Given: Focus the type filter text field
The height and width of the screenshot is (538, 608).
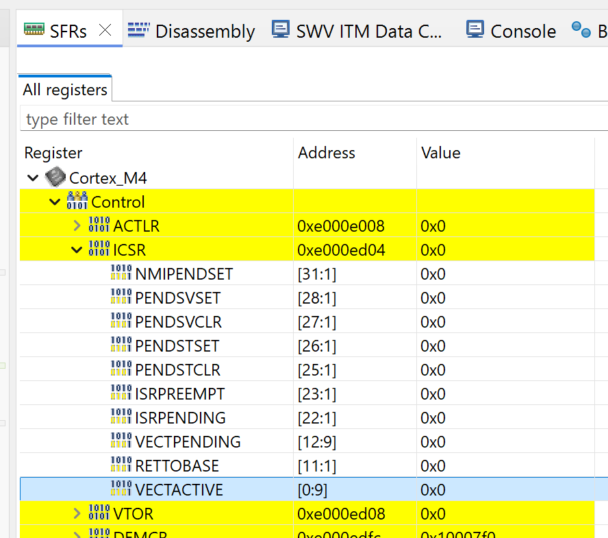Looking at the screenshot, I should click(314, 119).
